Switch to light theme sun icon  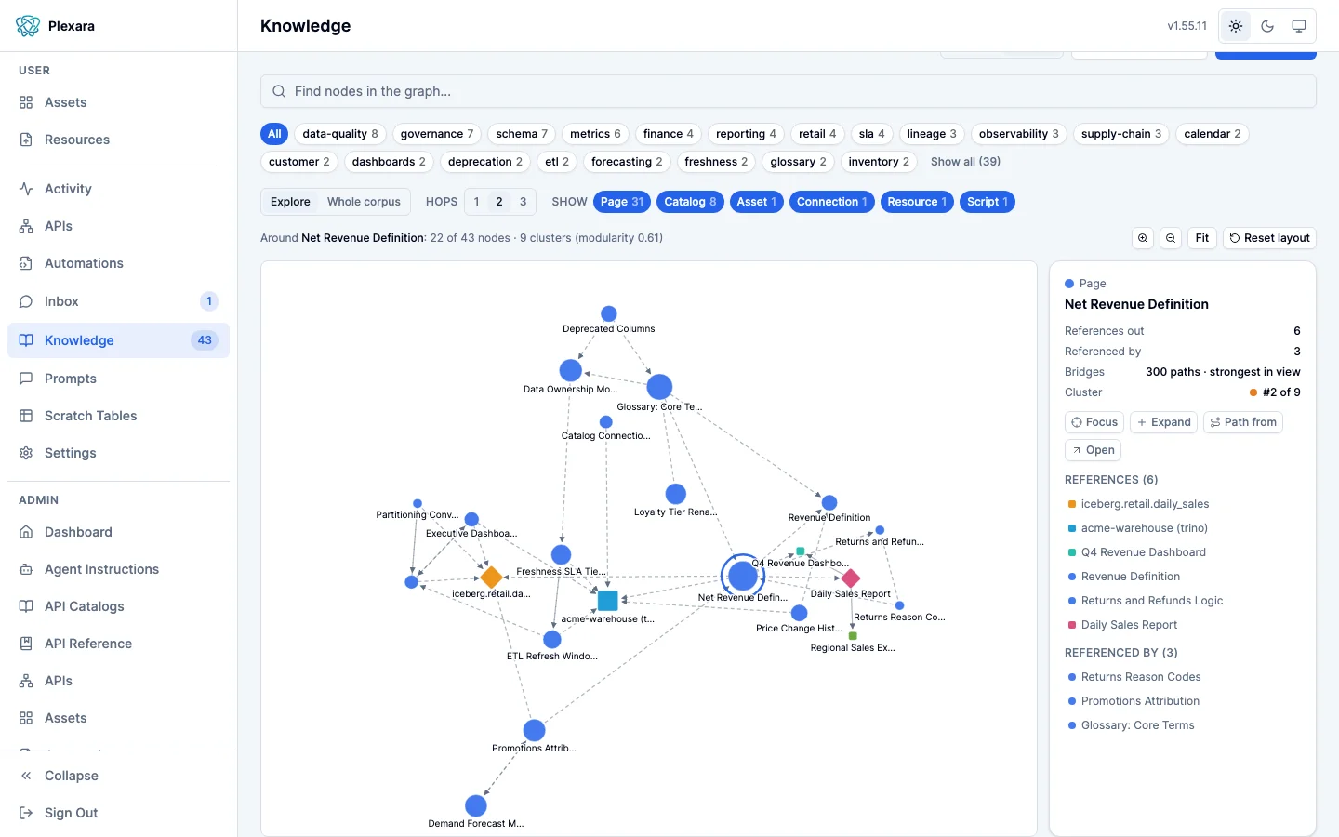tap(1236, 26)
